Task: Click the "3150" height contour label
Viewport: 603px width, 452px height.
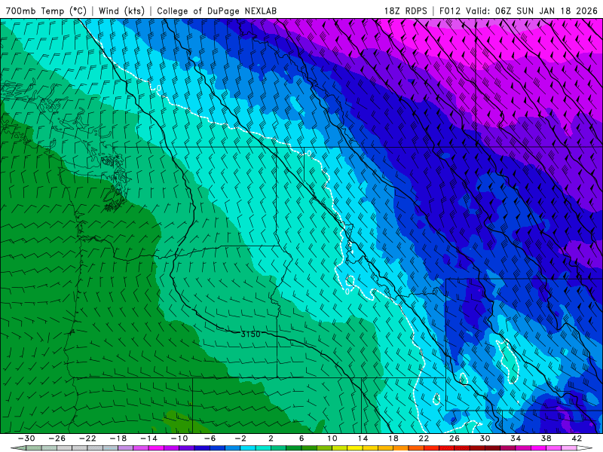Action: pos(250,334)
